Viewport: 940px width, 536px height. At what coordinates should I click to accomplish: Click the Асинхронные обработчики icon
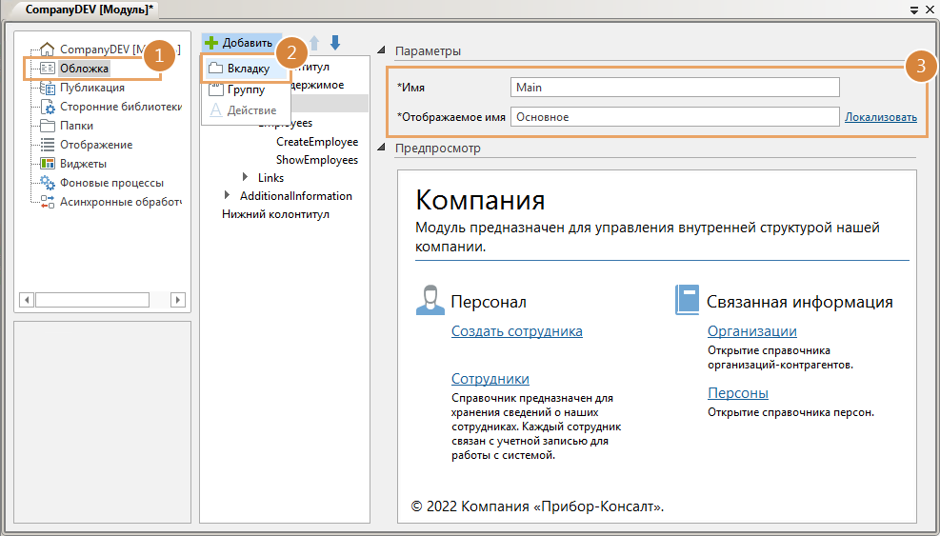click(48, 202)
